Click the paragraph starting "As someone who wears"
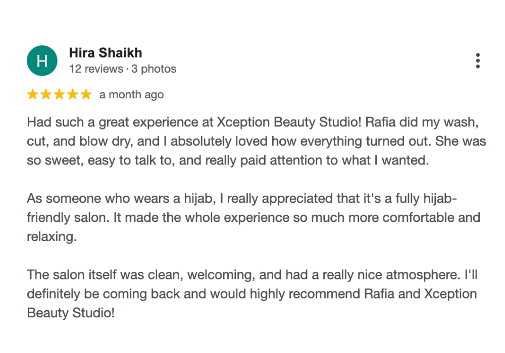 pyautogui.click(x=254, y=218)
